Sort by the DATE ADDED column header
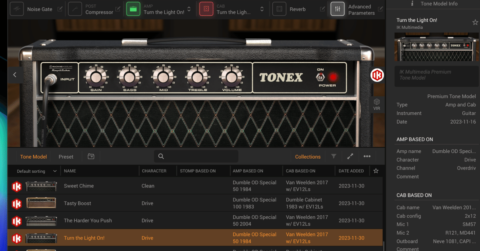This screenshot has height=251, width=480. point(351,171)
